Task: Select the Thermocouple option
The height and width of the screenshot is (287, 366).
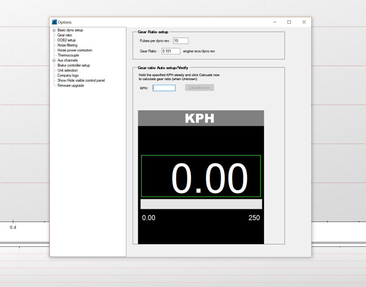Action: coord(68,55)
